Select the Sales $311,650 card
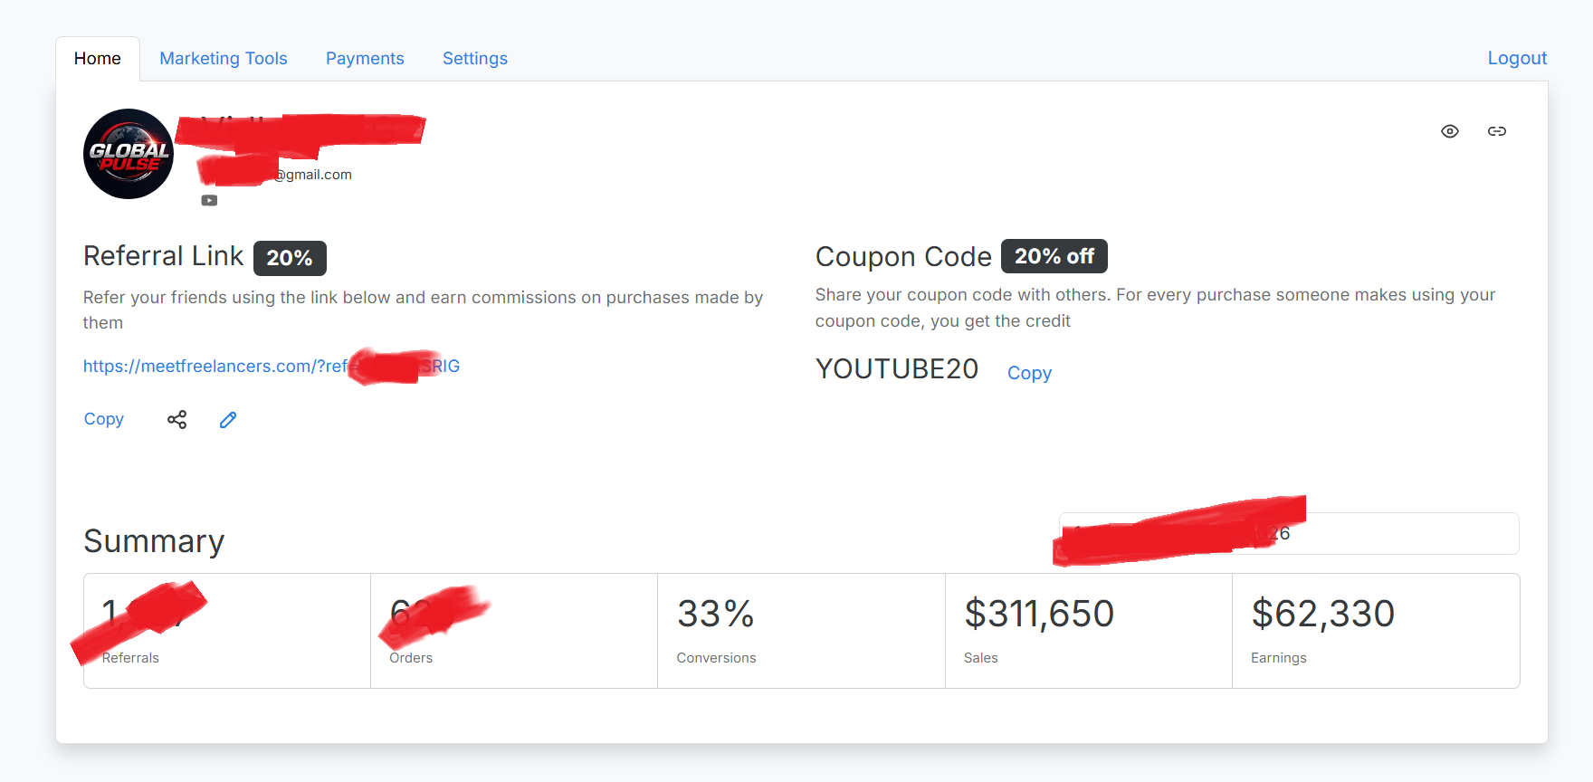This screenshot has height=782, width=1593. click(x=1089, y=631)
